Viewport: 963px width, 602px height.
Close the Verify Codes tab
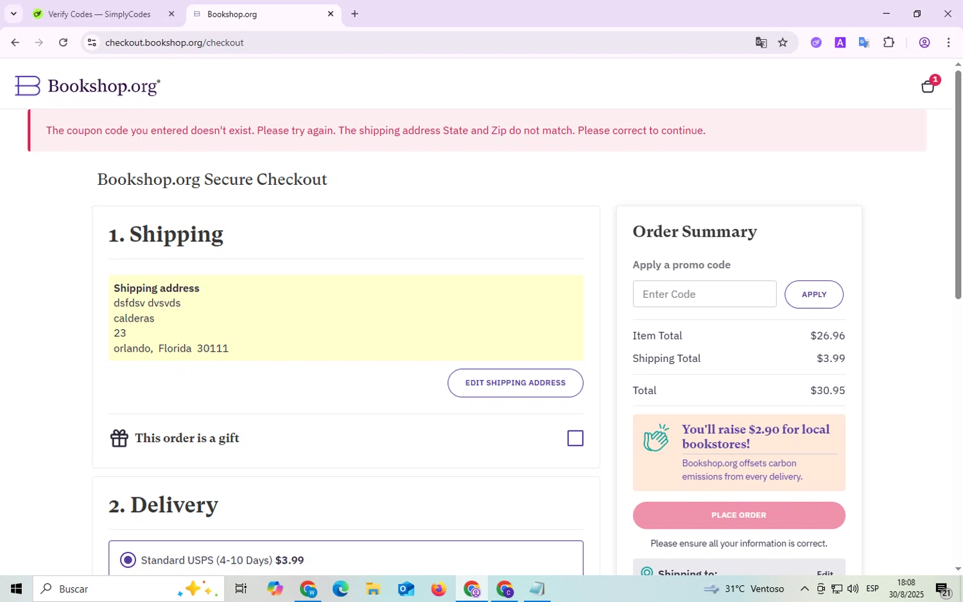point(171,13)
